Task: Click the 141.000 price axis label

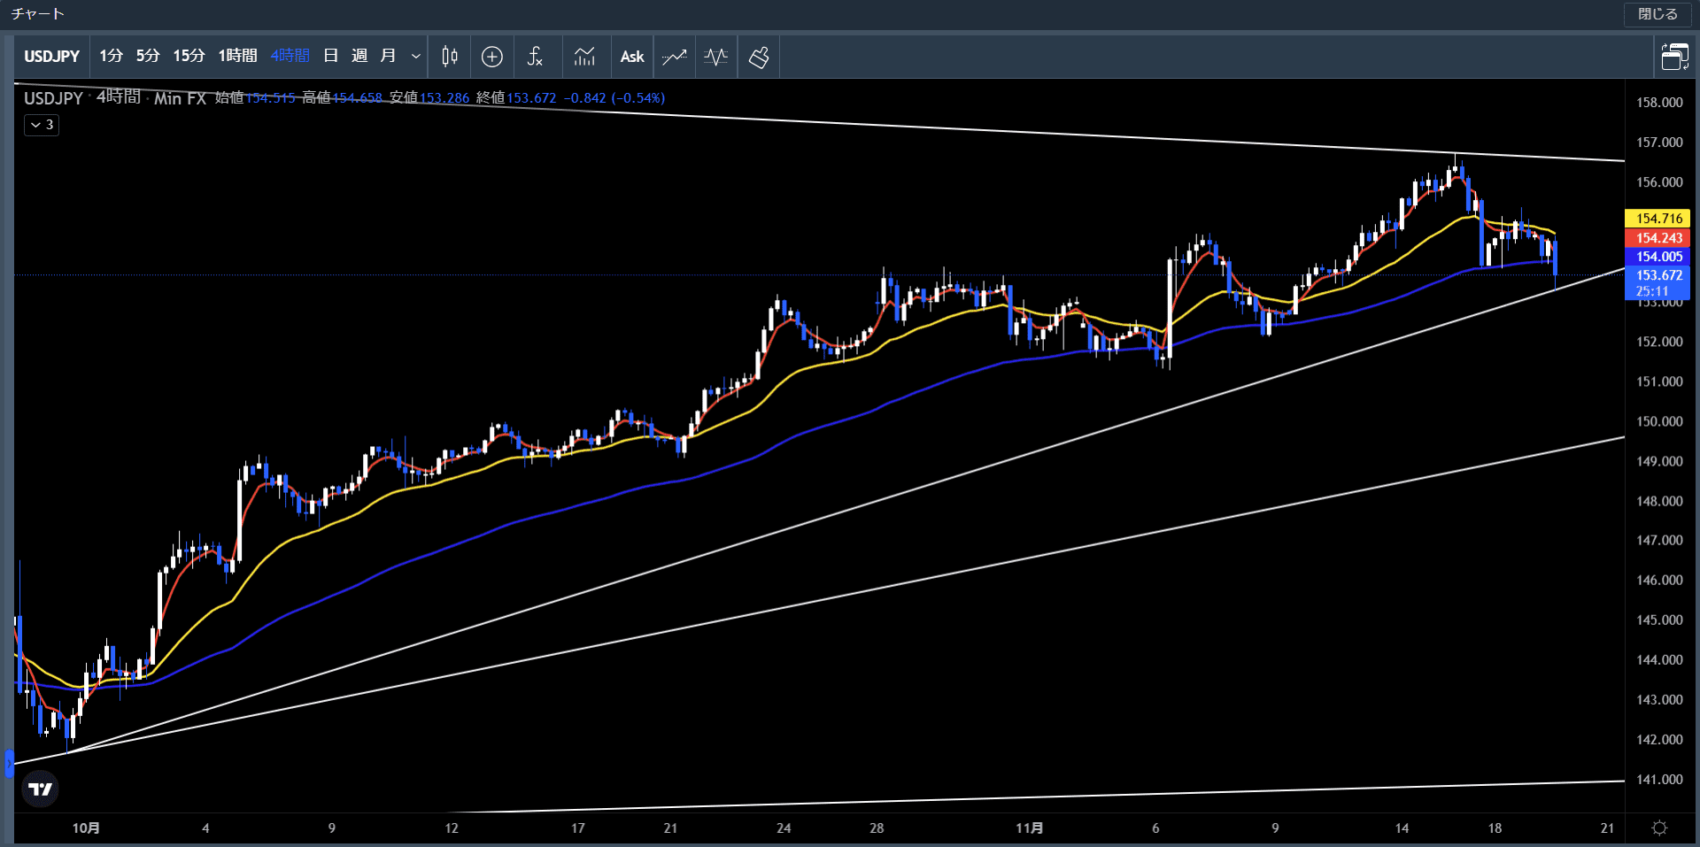Action: (1659, 780)
